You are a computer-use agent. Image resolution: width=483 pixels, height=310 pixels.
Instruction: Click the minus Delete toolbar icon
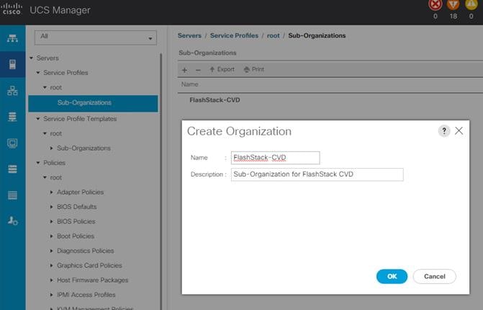coord(198,71)
